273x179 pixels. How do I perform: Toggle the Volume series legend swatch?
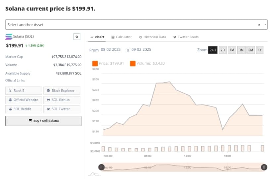click(x=133, y=63)
